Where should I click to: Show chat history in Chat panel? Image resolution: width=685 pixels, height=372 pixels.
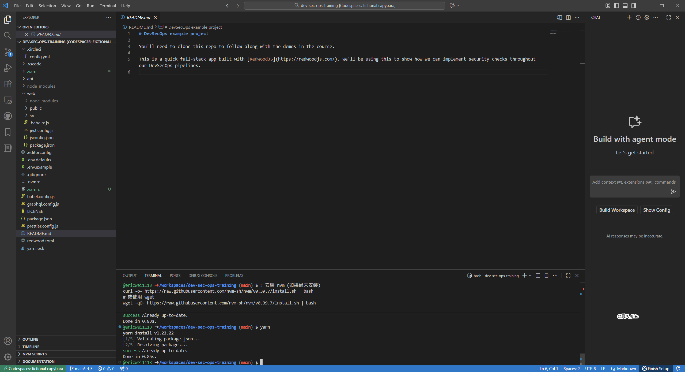638,17
